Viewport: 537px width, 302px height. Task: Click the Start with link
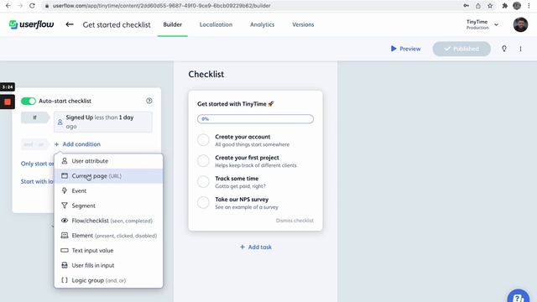point(37,181)
